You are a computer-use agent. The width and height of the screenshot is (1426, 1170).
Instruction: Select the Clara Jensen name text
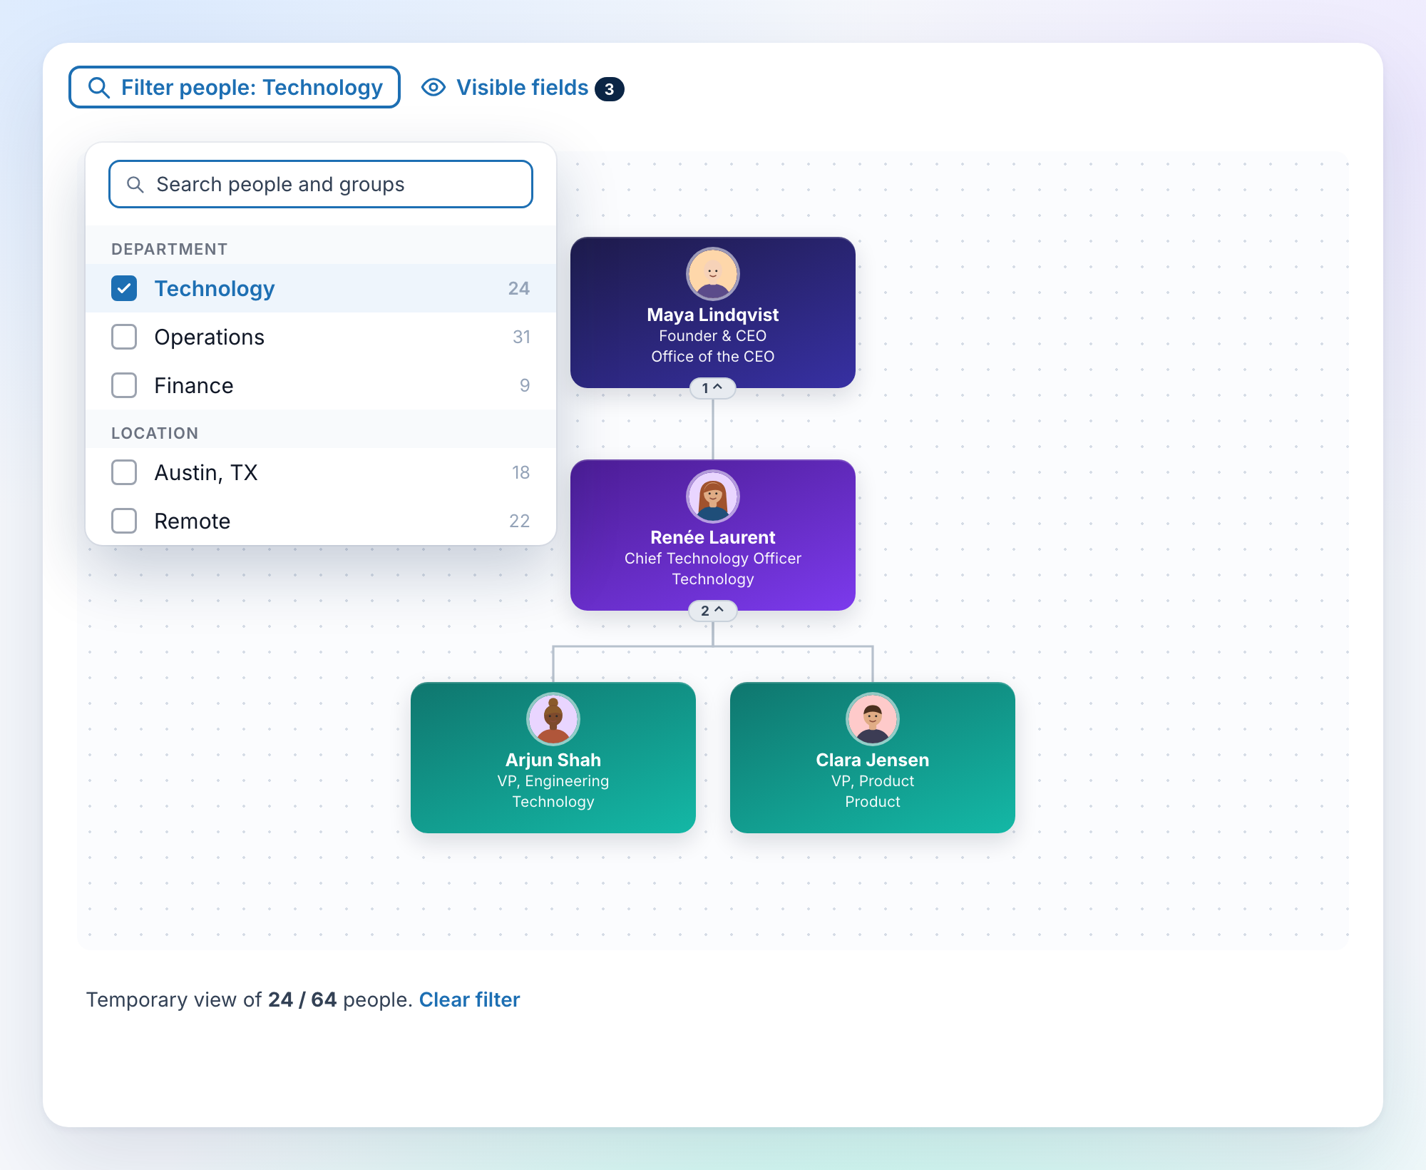tap(873, 760)
